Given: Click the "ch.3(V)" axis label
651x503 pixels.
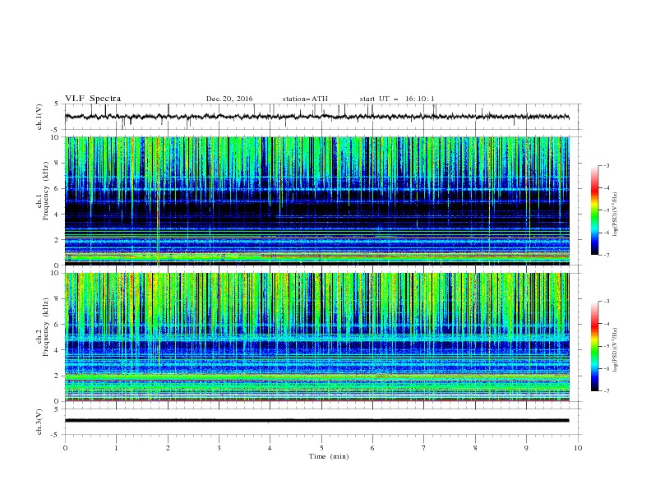Looking at the screenshot, I should (39, 422).
